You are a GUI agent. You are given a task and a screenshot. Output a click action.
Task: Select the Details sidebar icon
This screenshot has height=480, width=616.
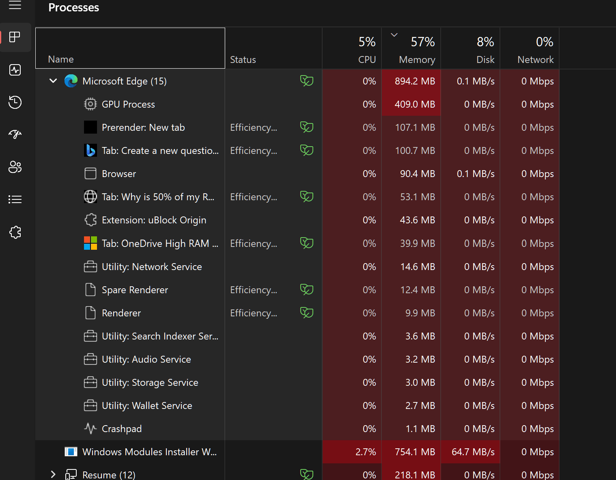15,199
